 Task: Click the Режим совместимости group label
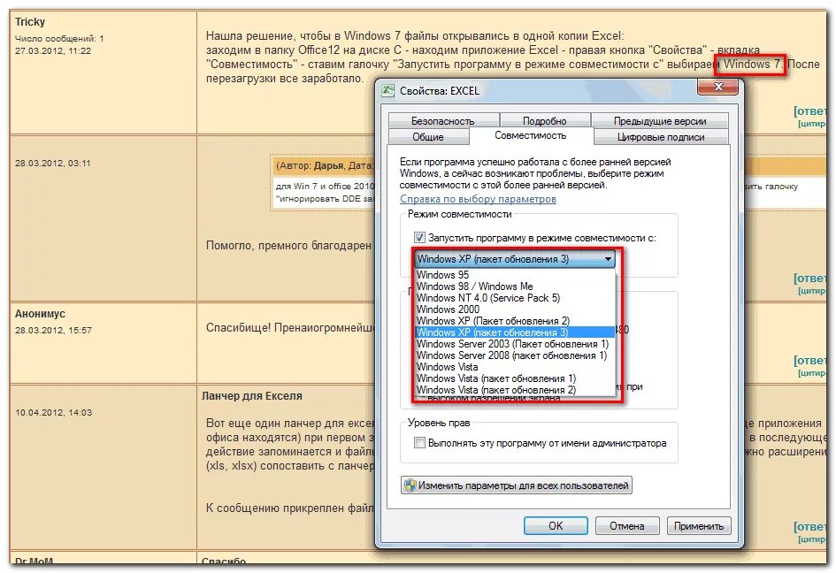click(460, 214)
